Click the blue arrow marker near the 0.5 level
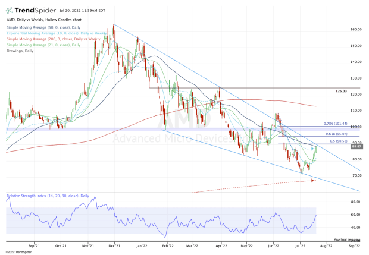The height and width of the screenshot is (255, 369). coord(314,149)
